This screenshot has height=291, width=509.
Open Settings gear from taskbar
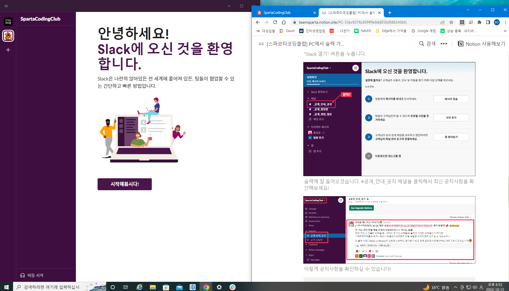point(219,287)
